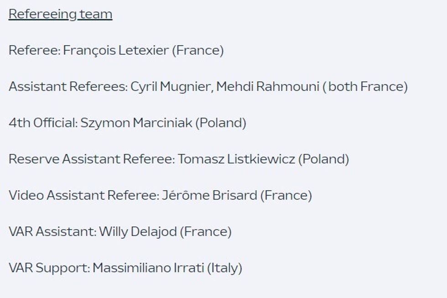This screenshot has width=447, height=298.
Task: Click the "VAR Assistant" role label
Action: tap(52, 232)
